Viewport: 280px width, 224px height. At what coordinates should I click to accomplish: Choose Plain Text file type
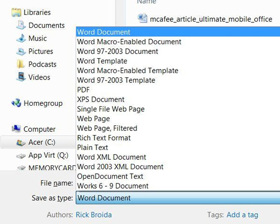[x=93, y=148]
